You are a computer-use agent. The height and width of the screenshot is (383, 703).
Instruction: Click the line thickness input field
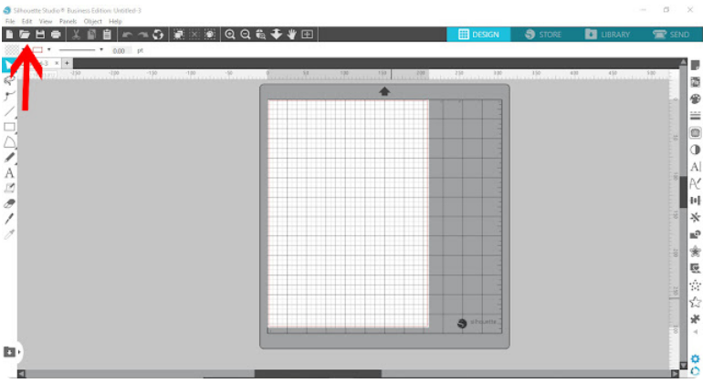[x=120, y=50]
